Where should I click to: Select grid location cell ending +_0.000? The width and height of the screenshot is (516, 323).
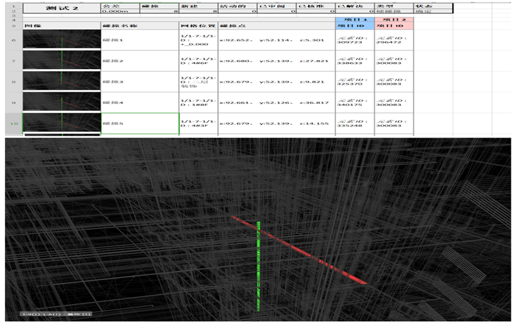(199, 40)
